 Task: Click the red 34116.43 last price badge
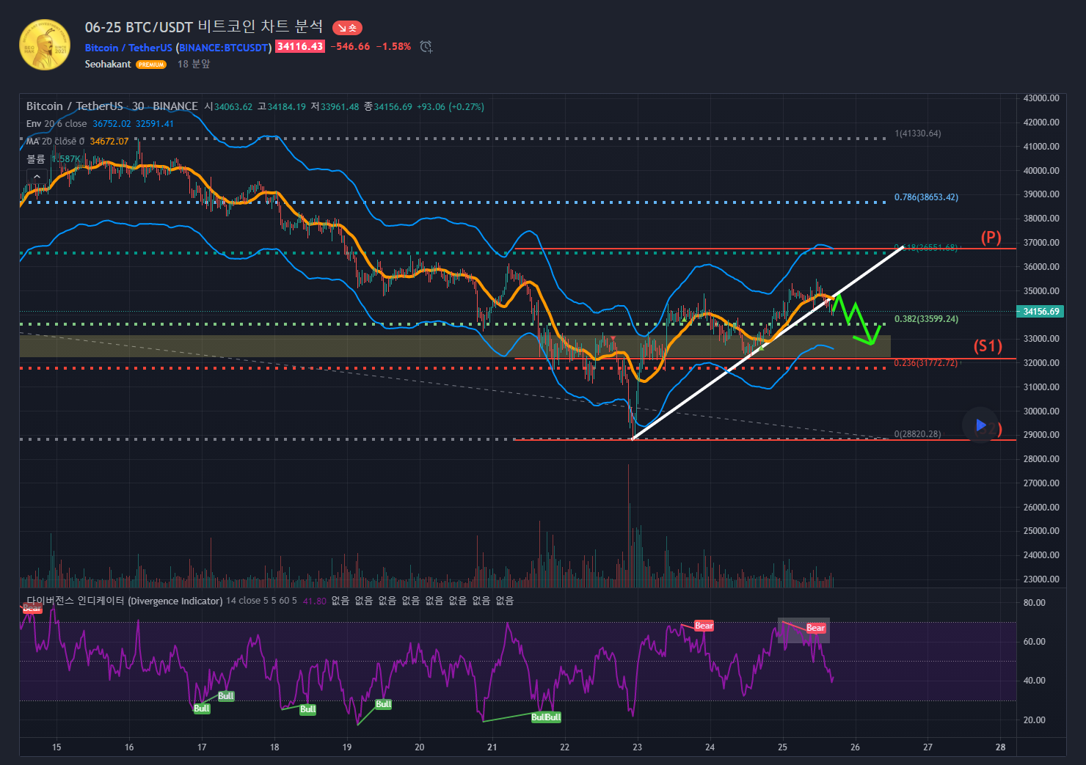[300, 46]
